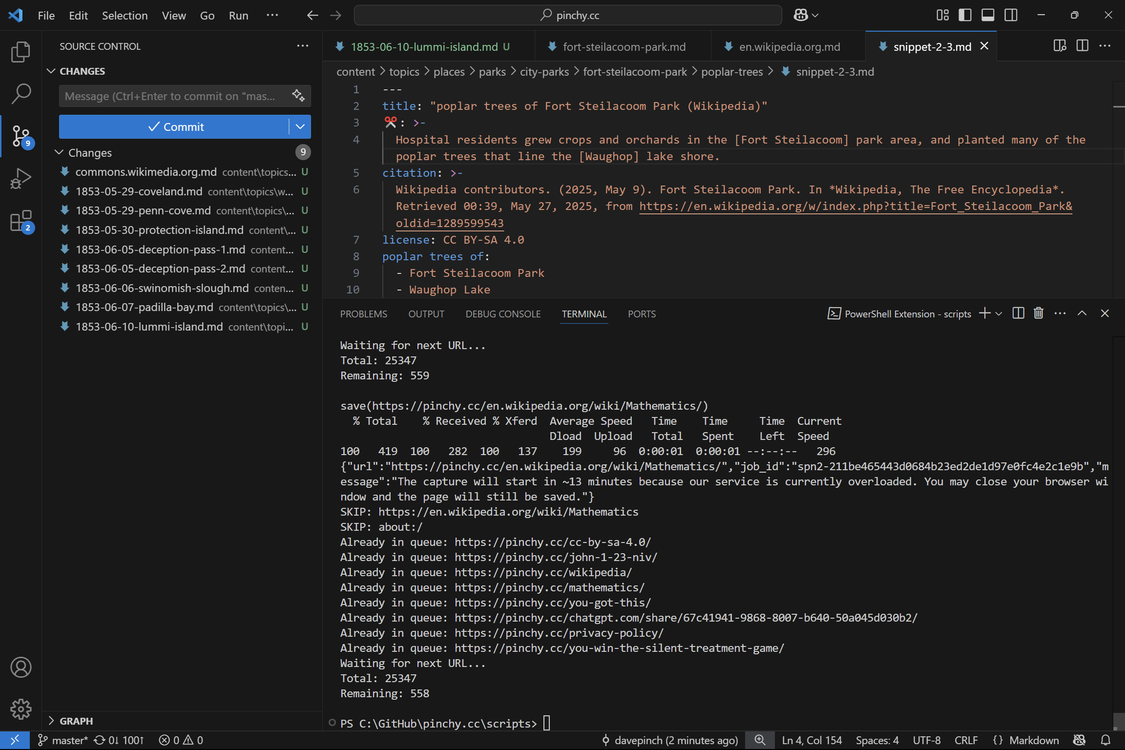Image resolution: width=1125 pixels, height=750 pixels.
Task: Open the Search view in activity bar
Action: point(21,94)
